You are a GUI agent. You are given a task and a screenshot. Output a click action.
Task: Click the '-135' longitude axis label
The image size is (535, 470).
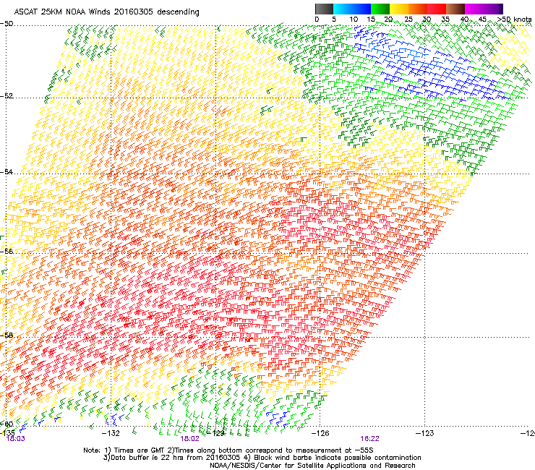click(x=7, y=433)
